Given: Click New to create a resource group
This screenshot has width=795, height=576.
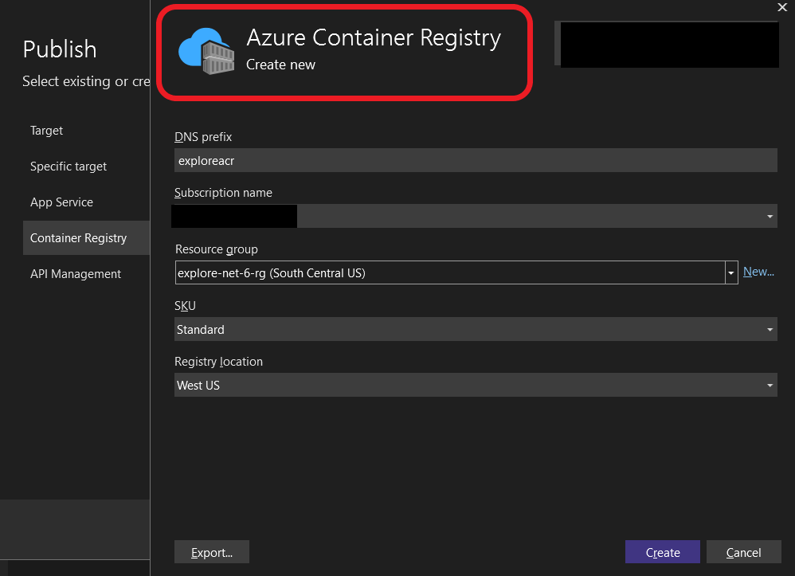Looking at the screenshot, I should (x=758, y=271).
